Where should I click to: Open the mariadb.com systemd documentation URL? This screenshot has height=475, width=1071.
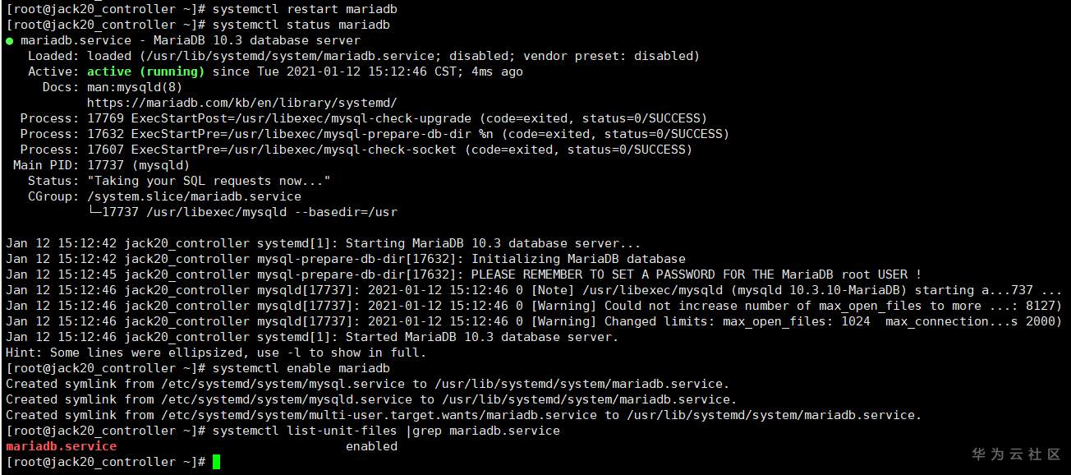pos(241,103)
